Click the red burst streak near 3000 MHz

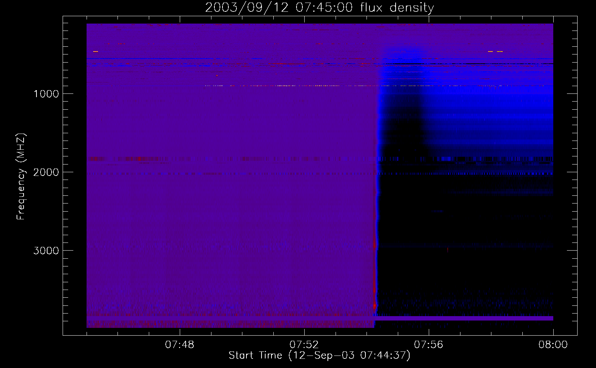pyautogui.click(x=375, y=272)
